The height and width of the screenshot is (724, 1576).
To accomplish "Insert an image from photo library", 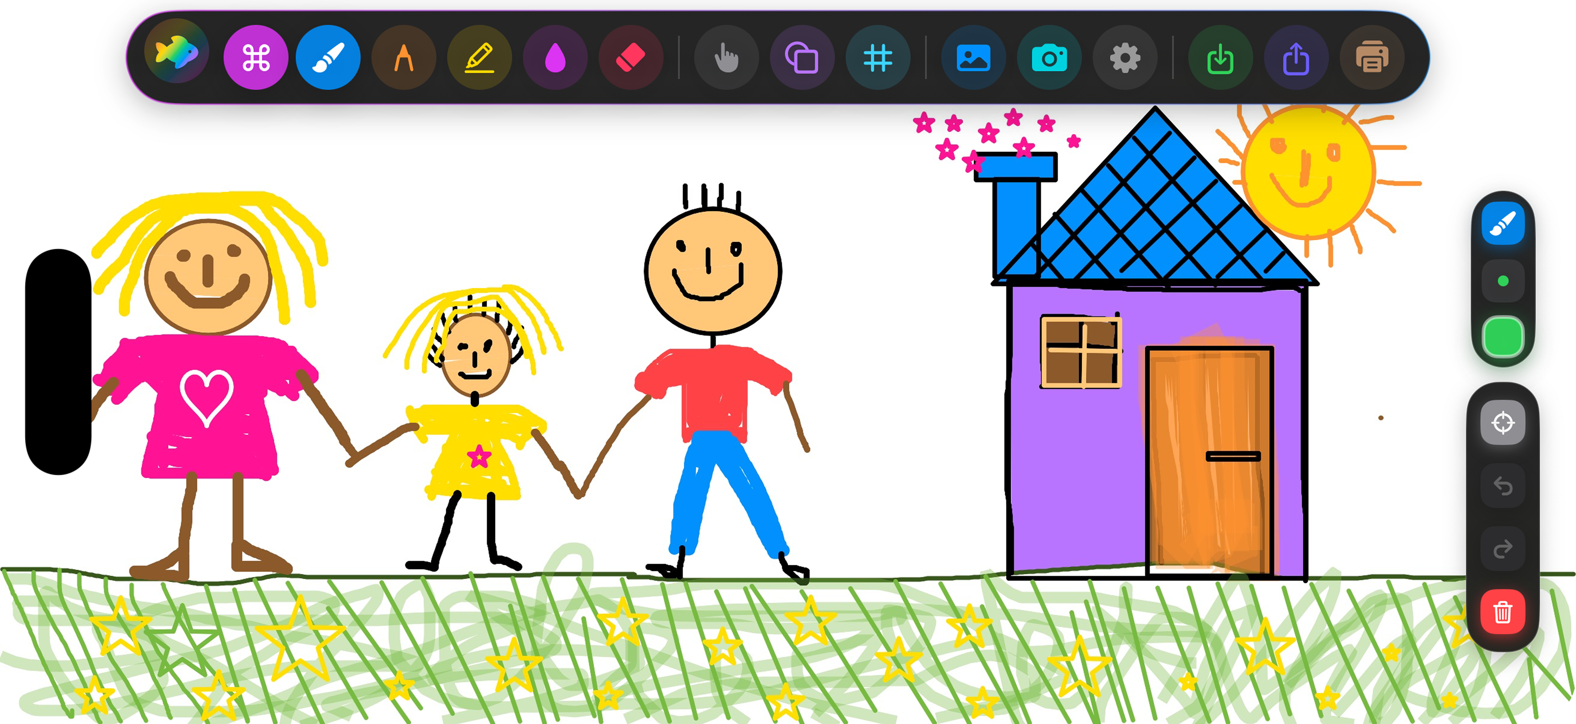I will 973,57.
